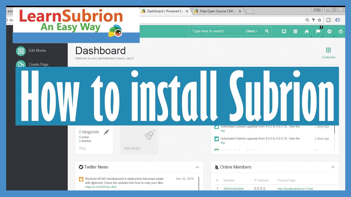Click the browser zoom magnifier icon

(x=307, y=20)
